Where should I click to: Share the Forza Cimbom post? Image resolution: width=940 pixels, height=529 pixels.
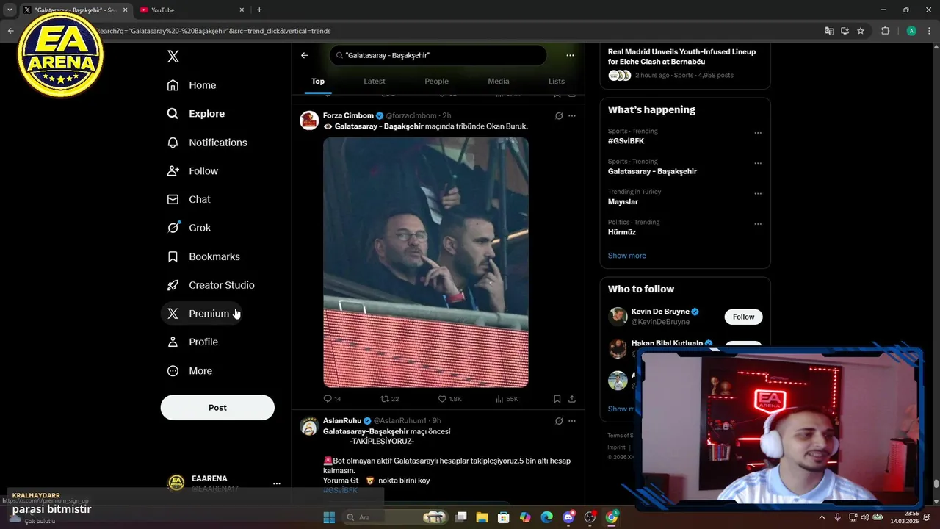click(572, 399)
